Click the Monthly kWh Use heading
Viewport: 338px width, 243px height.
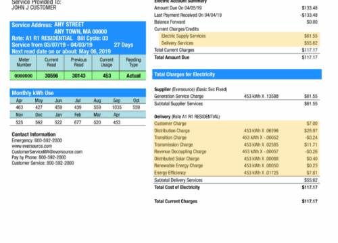click(32, 93)
